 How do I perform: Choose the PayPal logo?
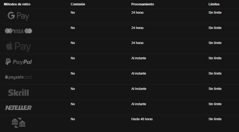pos(18,62)
